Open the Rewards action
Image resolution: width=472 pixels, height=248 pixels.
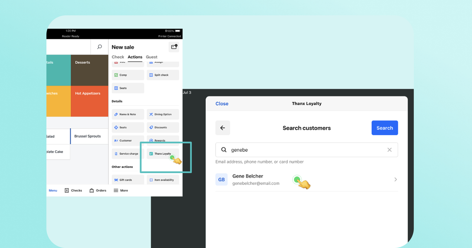point(163,141)
